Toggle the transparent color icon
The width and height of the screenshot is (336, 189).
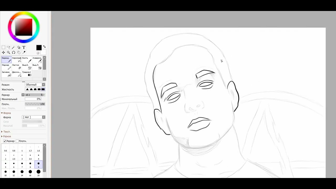tap(38, 53)
